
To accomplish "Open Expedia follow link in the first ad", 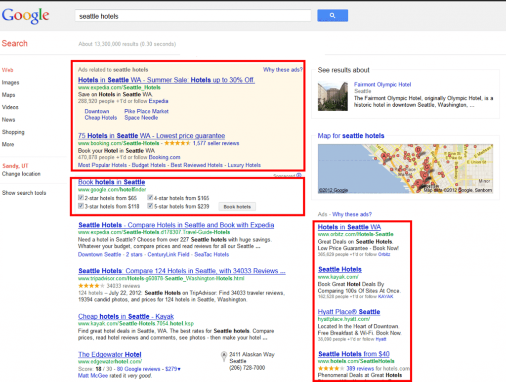I will 159,101.
